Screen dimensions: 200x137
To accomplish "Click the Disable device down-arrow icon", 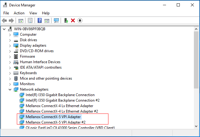I will [x=80, y=20].
